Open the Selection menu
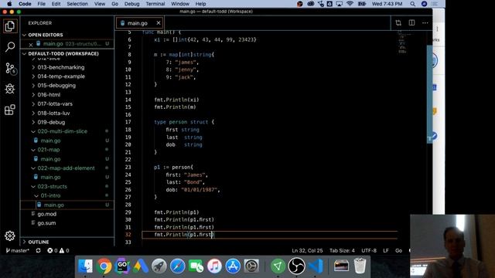 pyautogui.click(x=77, y=4)
